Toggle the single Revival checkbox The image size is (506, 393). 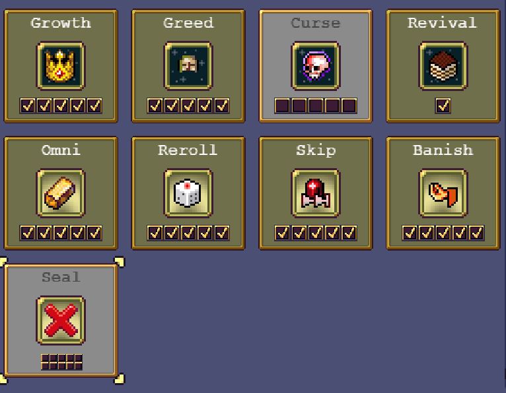click(x=443, y=106)
